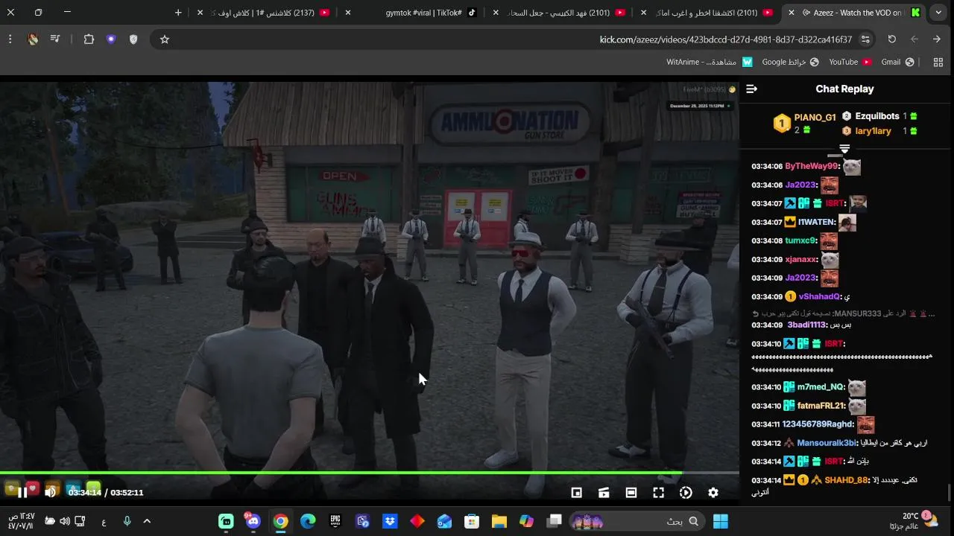Click fatmaFRL21 username in chat
Screen dimensions: 954x536
[821, 406]
